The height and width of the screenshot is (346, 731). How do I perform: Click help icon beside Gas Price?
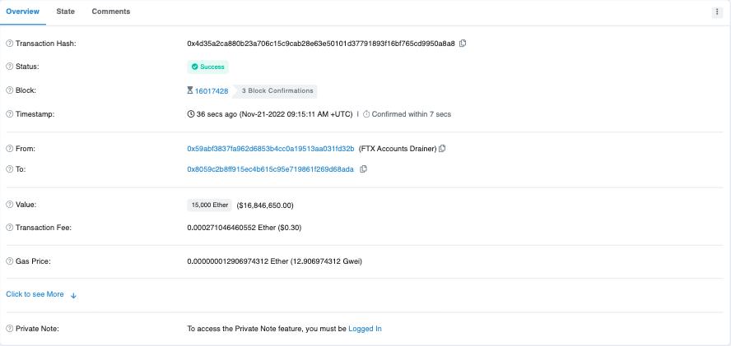(x=9, y=261)
